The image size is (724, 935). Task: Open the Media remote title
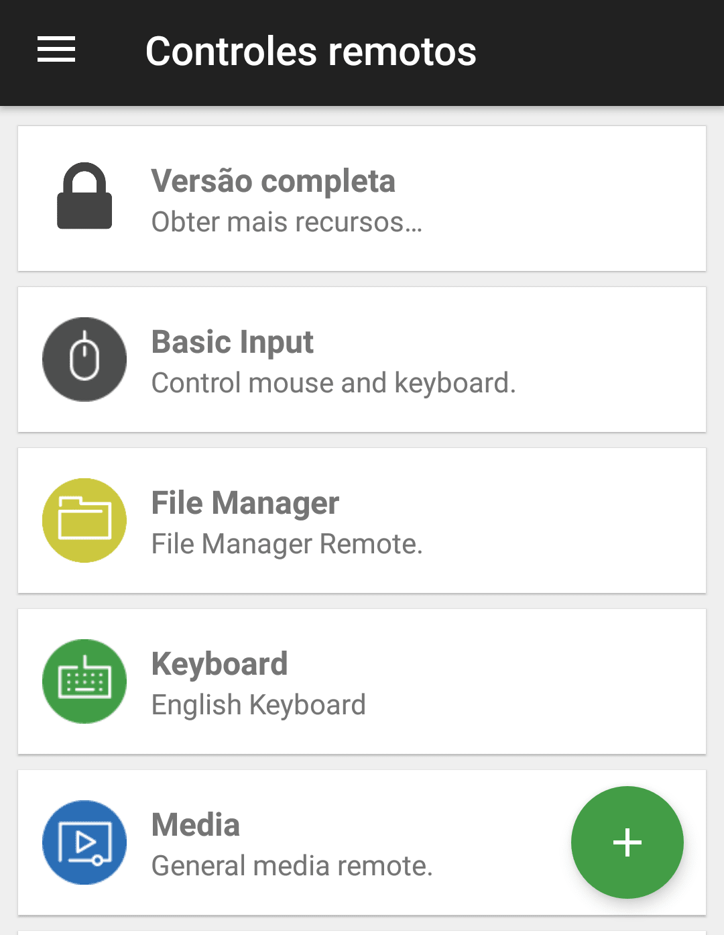[196, 825]
